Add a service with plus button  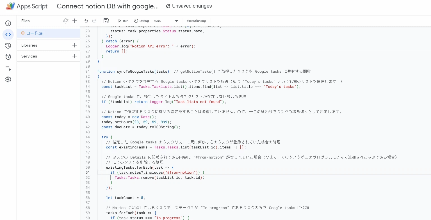pyautogui.click(x=75, y=56)
